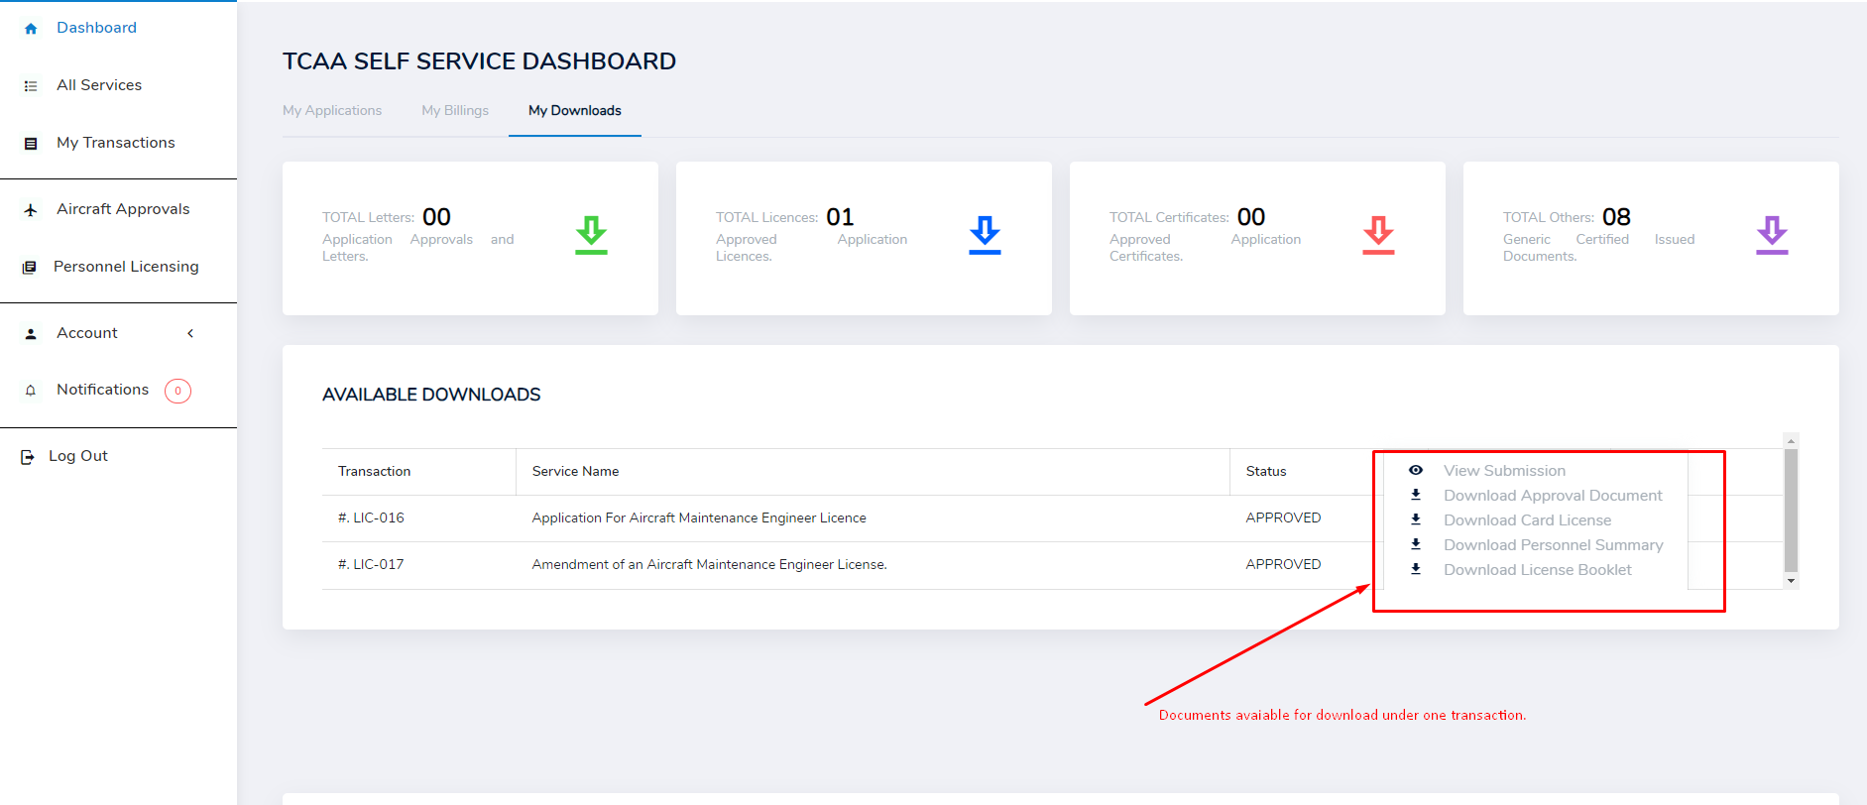
Task: Click the My Transactions icon
Action: pos(31,144)
